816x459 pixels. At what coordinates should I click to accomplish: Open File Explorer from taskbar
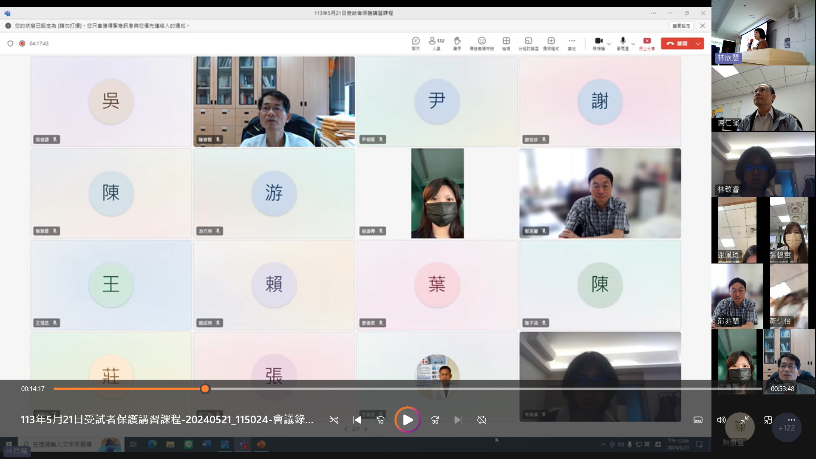tap(170, 444)
